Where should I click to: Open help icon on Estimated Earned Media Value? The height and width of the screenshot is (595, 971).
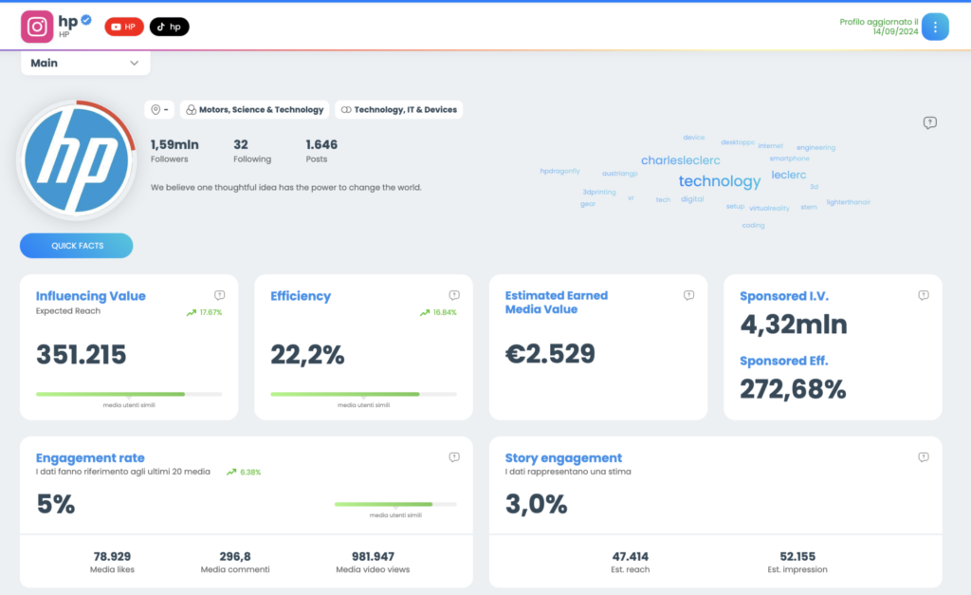688,295
